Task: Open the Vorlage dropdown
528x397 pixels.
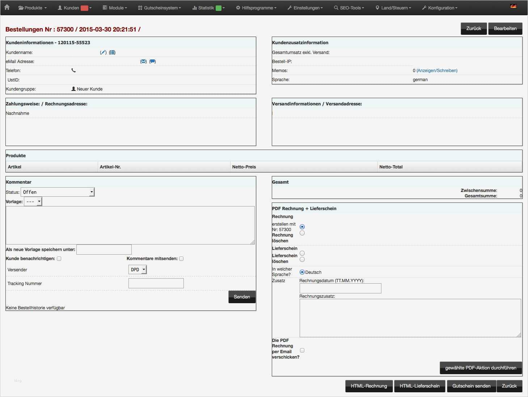Action: (x=33, y=201)
